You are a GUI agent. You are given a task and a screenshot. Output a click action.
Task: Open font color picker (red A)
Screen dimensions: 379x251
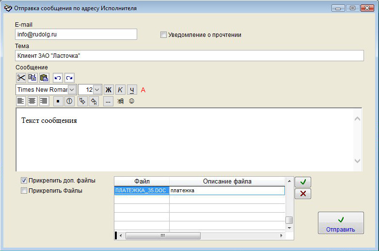[x=143, y=90]
